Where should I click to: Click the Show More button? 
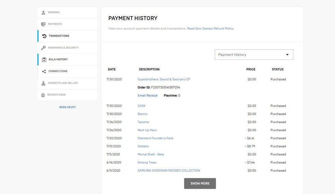[200, 183]
